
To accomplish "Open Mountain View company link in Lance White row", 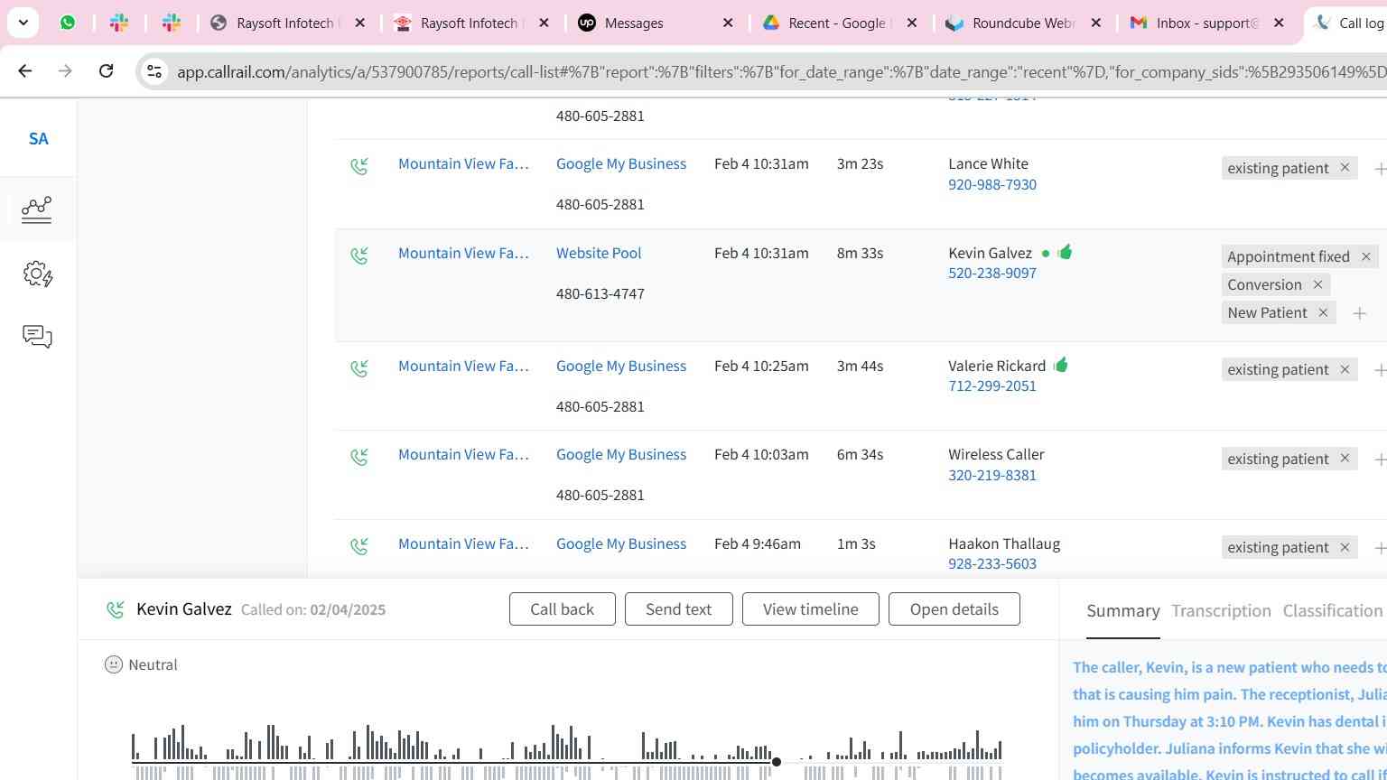I will click(463, 163).
